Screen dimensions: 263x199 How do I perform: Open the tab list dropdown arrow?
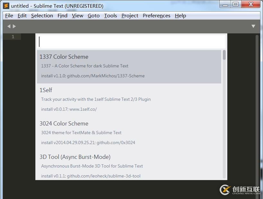pyautogui.click(x=253, y=26)
